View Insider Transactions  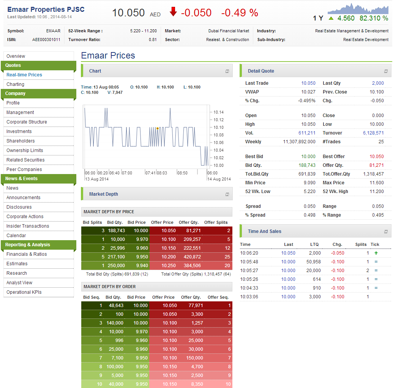[x=28, y=226]
